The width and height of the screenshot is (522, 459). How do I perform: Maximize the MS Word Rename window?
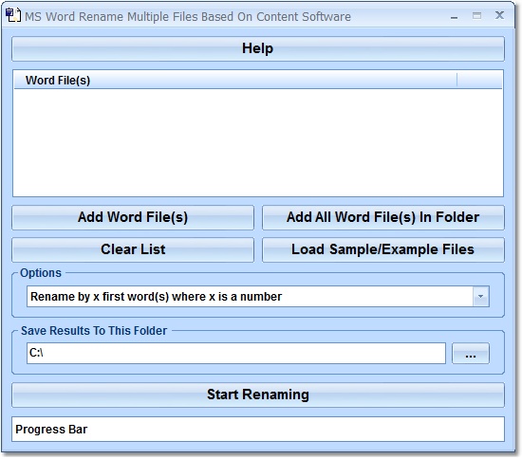point(476,15)
